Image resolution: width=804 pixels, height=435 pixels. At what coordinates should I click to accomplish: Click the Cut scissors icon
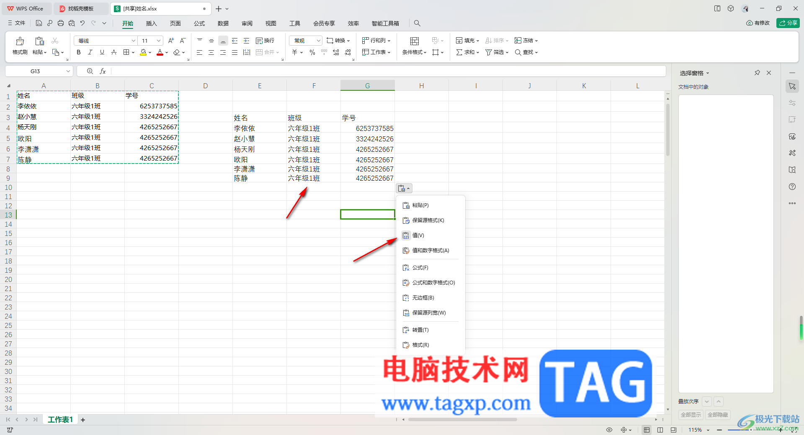[55, 41]
